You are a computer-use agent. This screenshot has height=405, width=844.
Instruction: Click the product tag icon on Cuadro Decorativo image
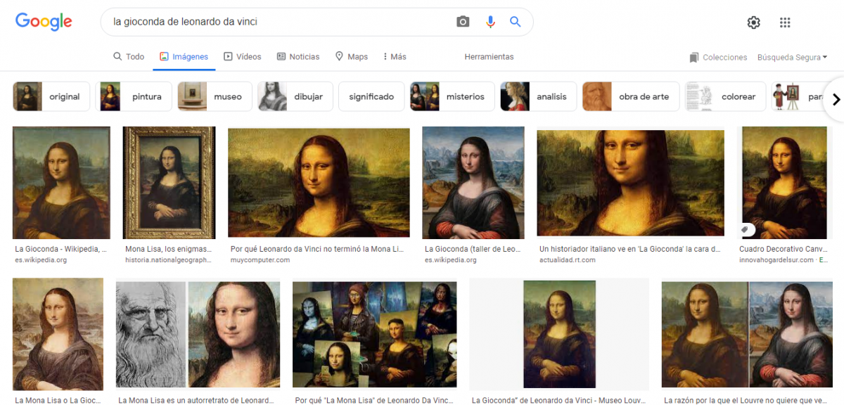(x=748, y=230)
